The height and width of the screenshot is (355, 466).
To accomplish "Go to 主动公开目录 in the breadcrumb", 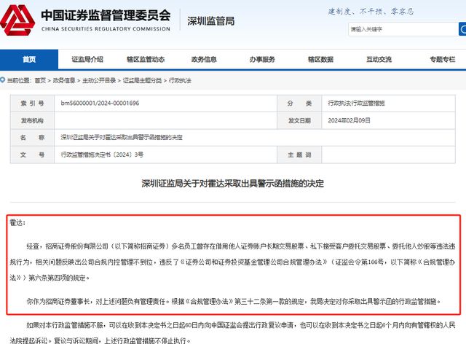I will 99,80.
